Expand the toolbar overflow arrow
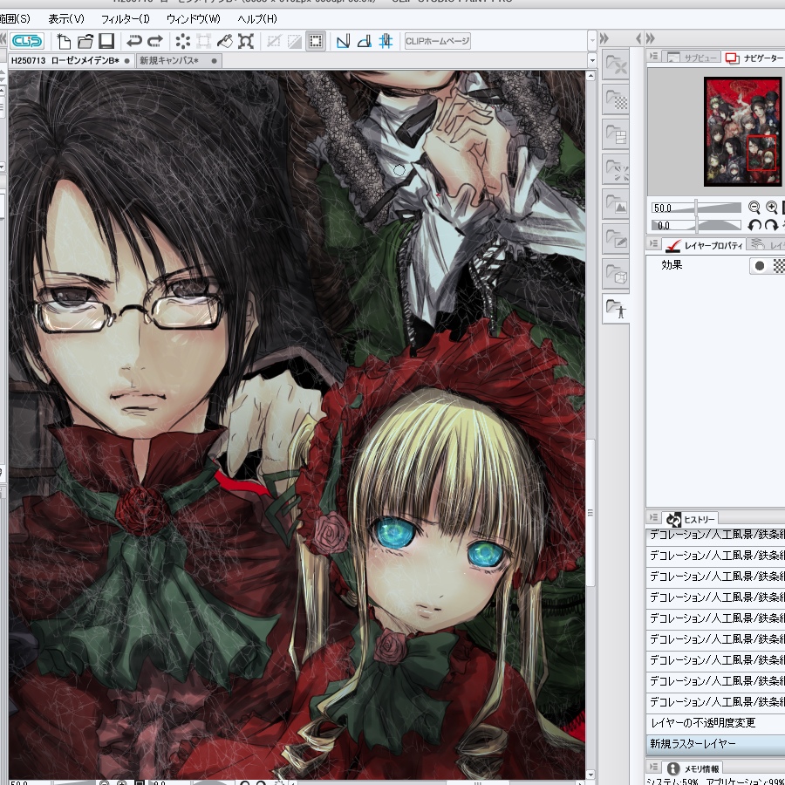This screenshot has height=785, width=785. 592,39
